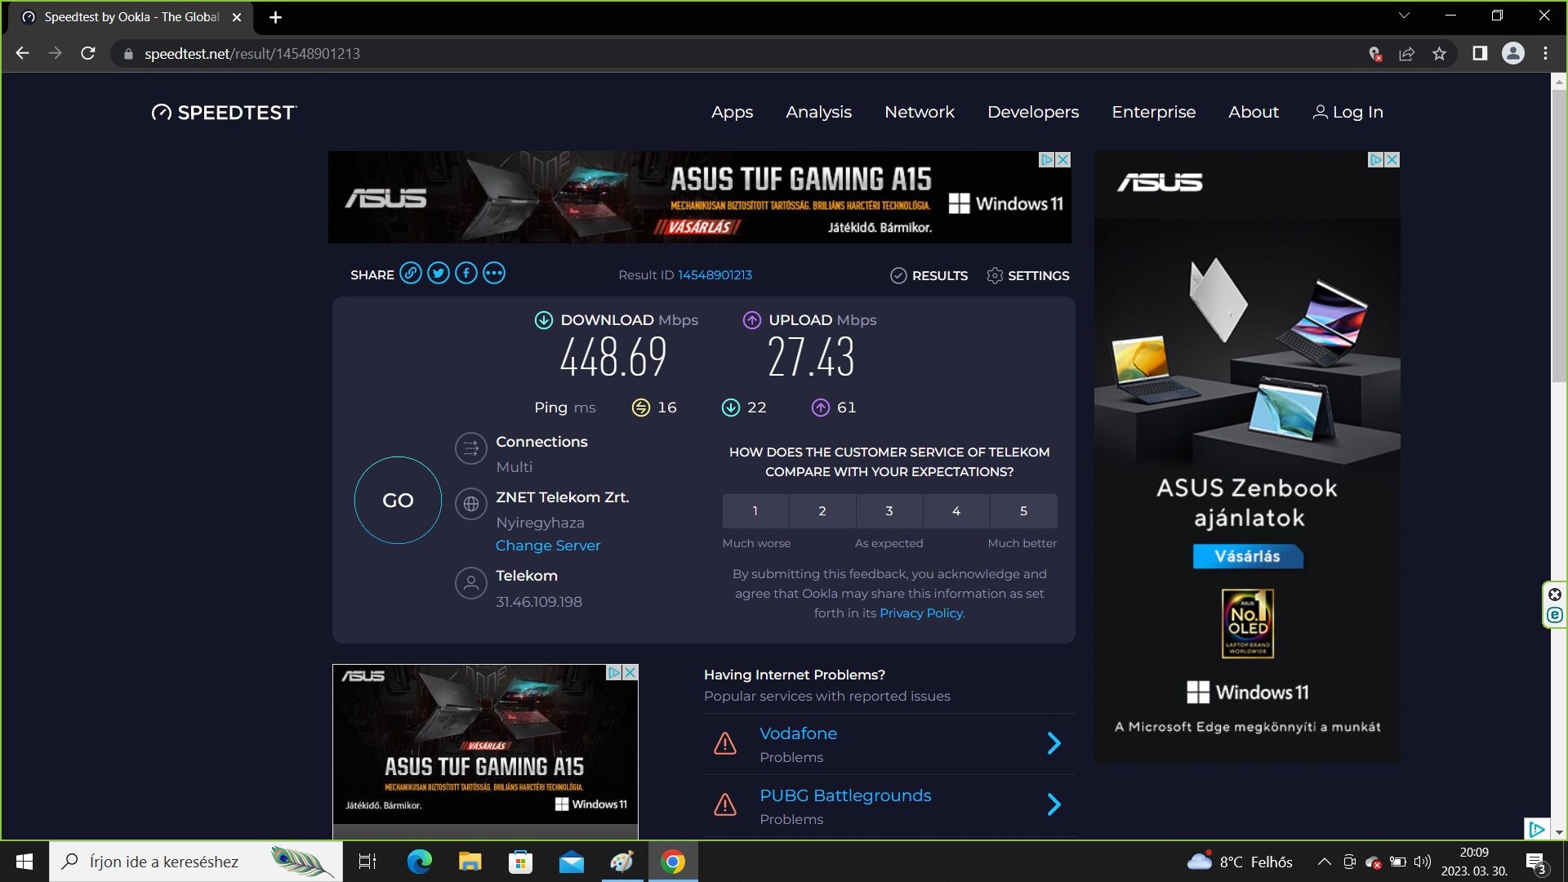The height and width of the screenshot is (882, 1568).
Task: Open SETTINGS
Action: [1027, 276]
